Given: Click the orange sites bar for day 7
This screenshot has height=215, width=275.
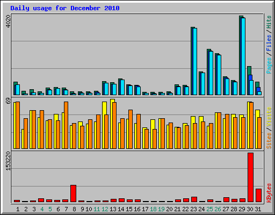Looking at the screenshot, I should (66, 125).
